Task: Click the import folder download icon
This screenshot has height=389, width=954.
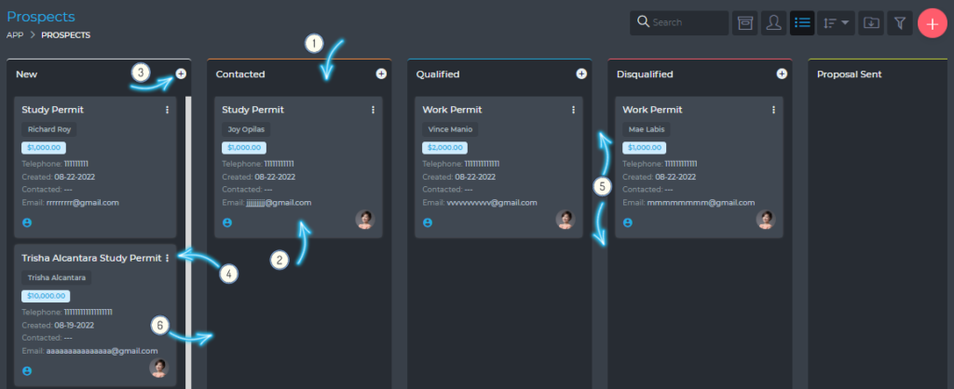Action: [x=869, y=22]
